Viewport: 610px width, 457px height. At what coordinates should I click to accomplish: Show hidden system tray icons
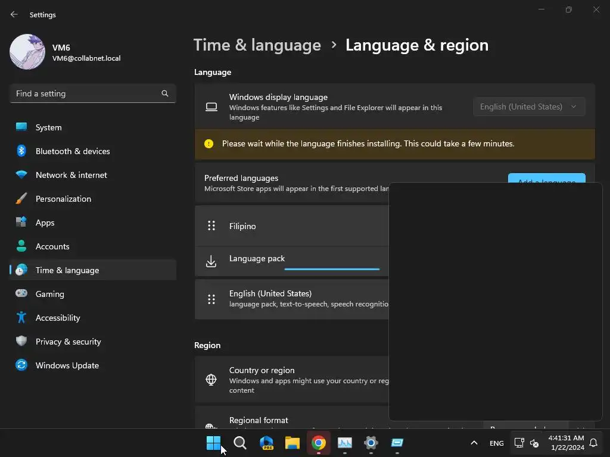point(474,443)
